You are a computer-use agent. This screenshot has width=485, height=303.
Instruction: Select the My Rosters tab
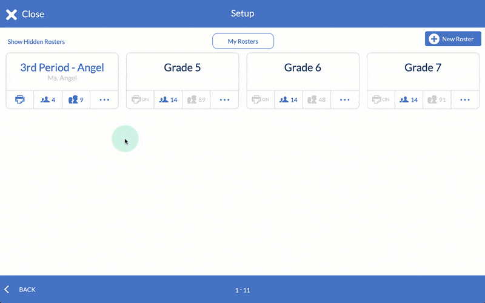(x=243, y=41)
